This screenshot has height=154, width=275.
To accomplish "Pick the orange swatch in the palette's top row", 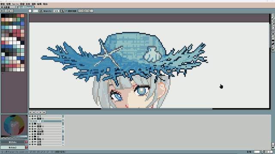I will [22, 16].
